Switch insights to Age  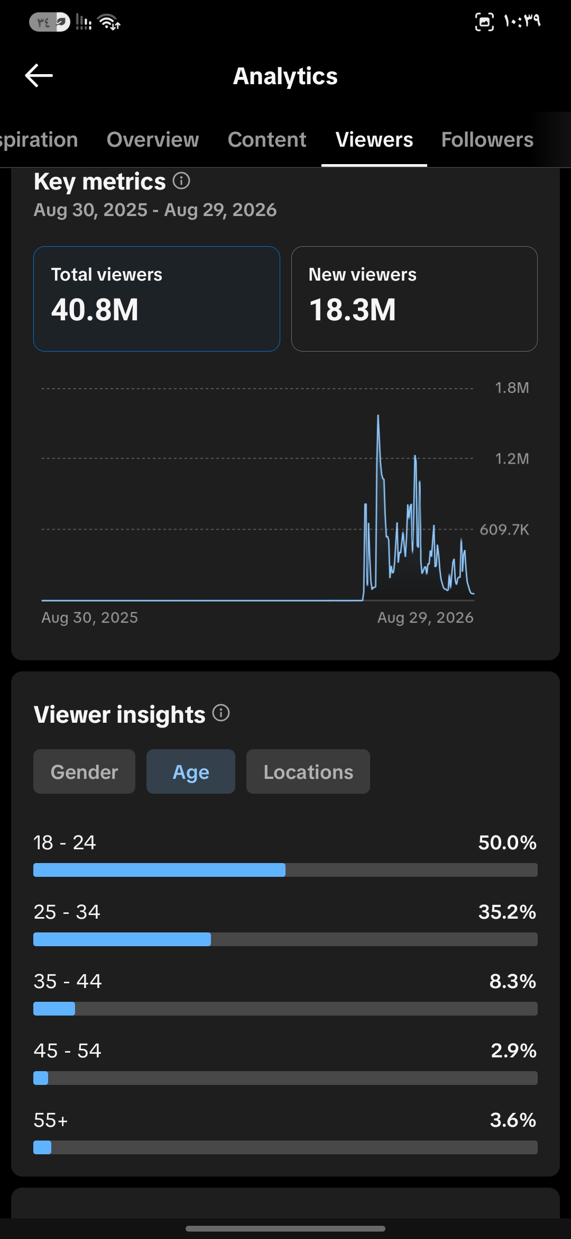pos(191,771)
